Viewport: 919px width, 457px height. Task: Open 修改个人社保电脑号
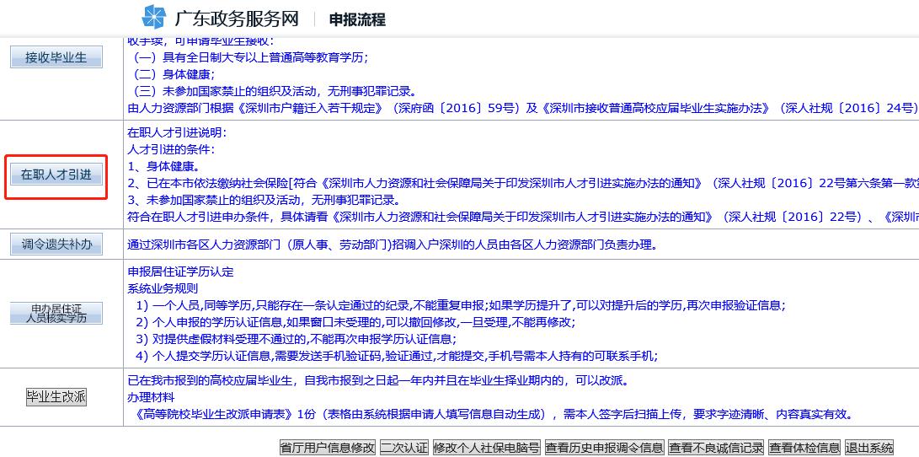(487, 449)
